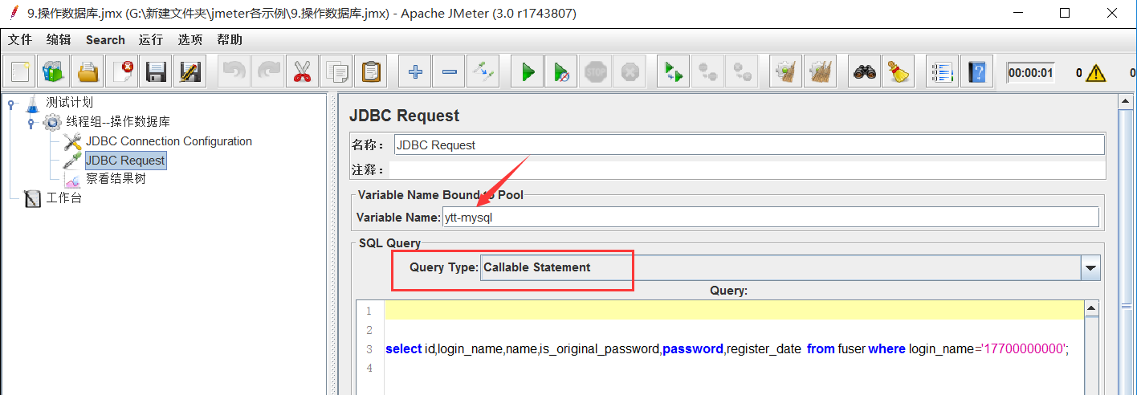This screenshot has height=395, width=1137.
Task: Click the 注释 comment field
Action: pyautogui.click(x=746, y=169)
